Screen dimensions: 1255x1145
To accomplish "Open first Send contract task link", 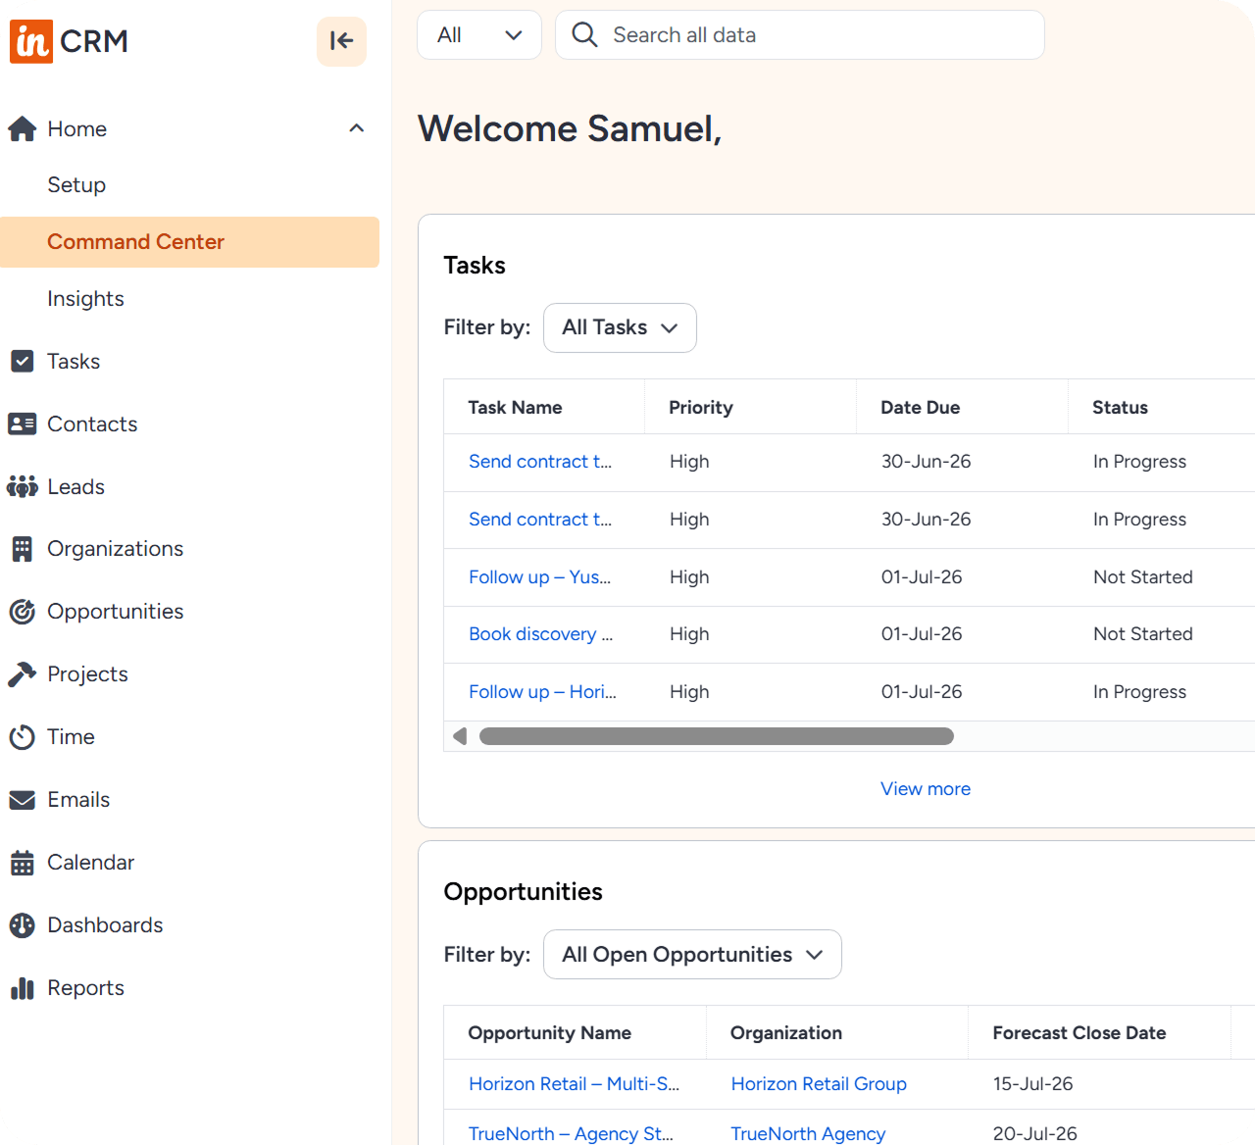I will 540,462.
